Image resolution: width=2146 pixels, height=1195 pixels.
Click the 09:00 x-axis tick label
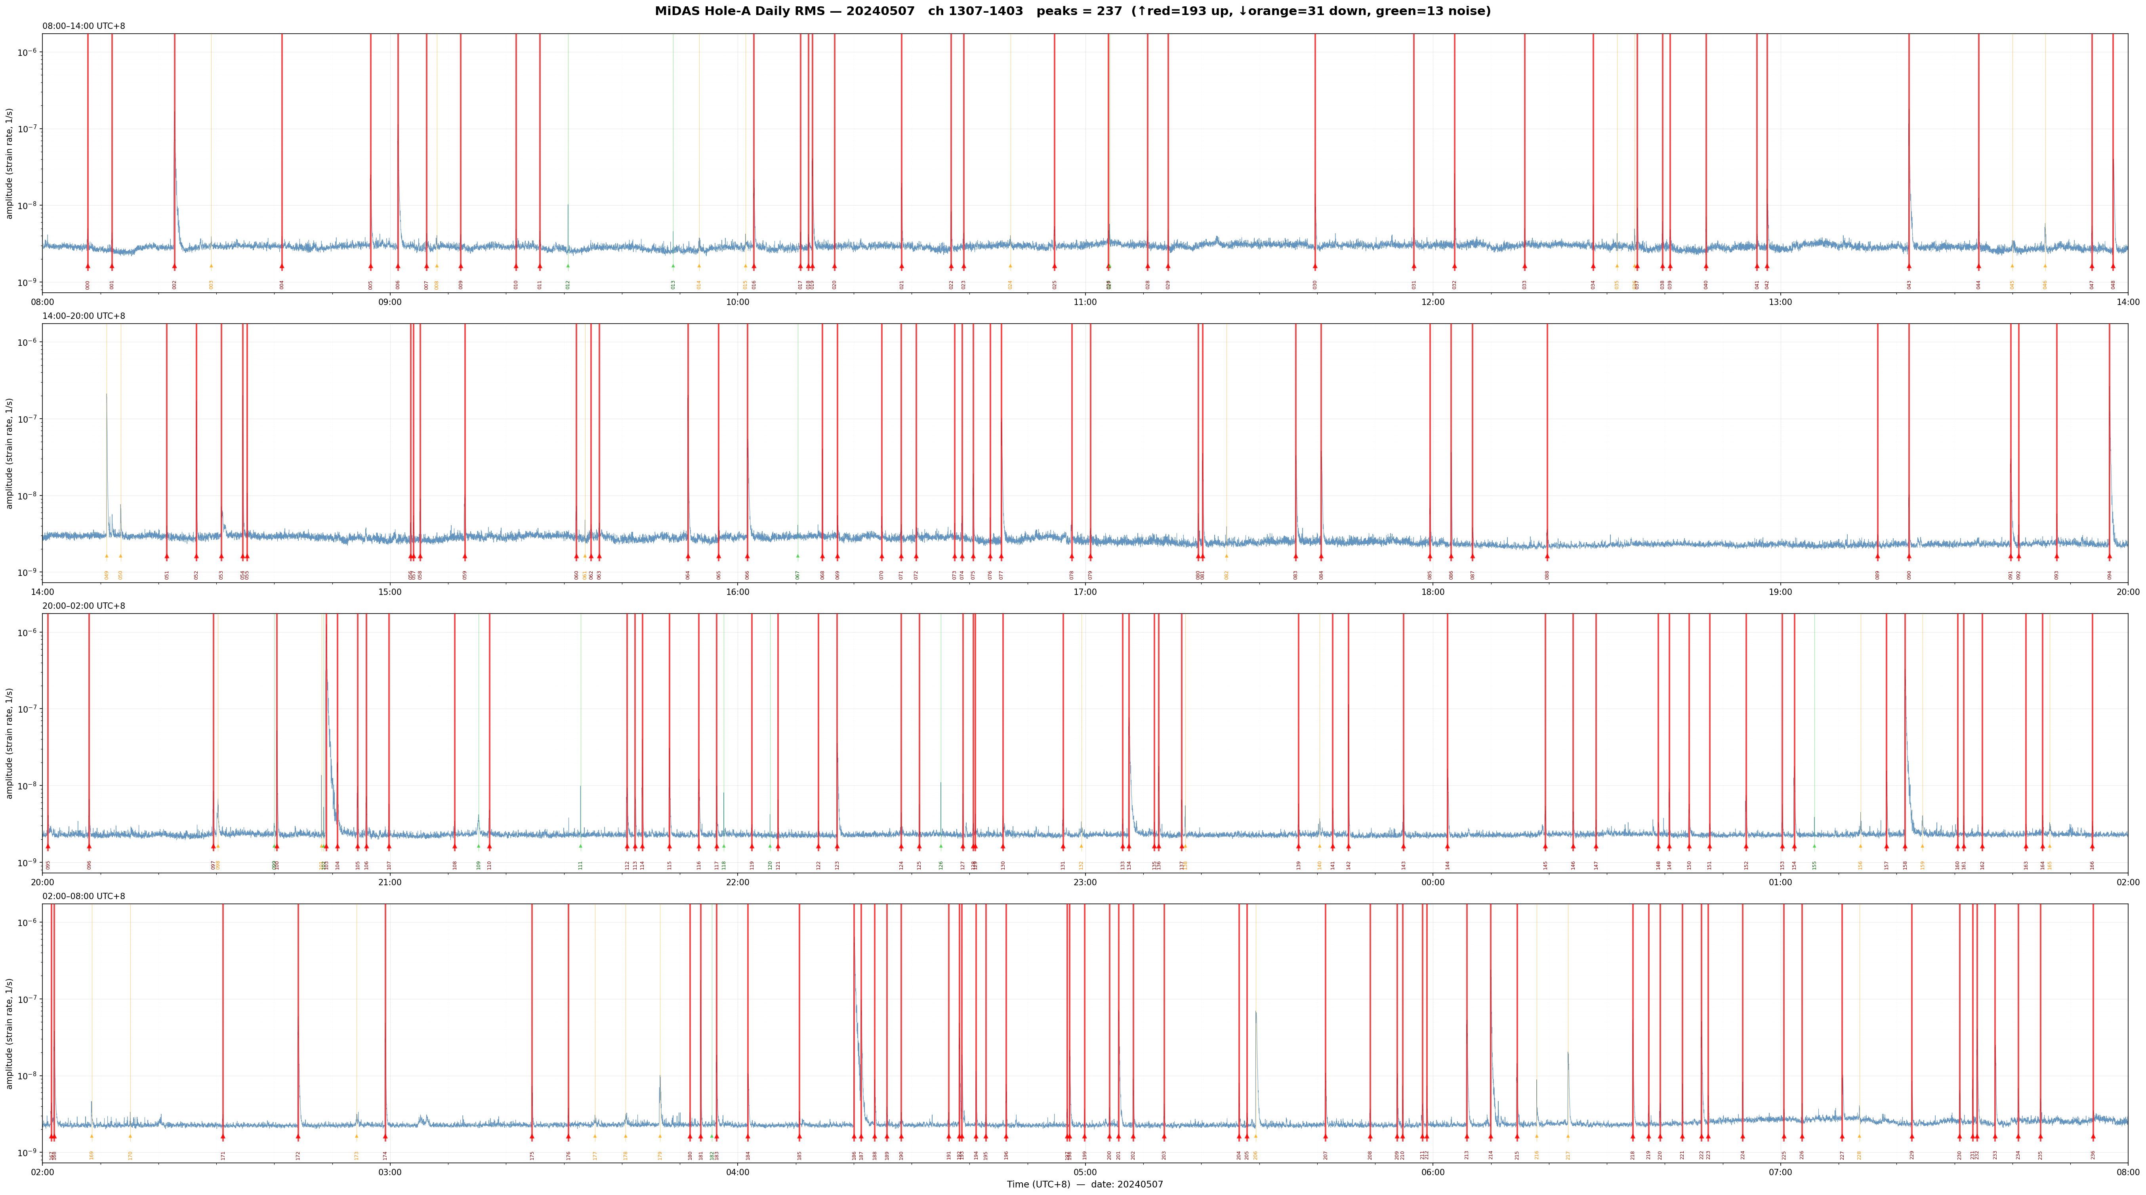point(390,302)
